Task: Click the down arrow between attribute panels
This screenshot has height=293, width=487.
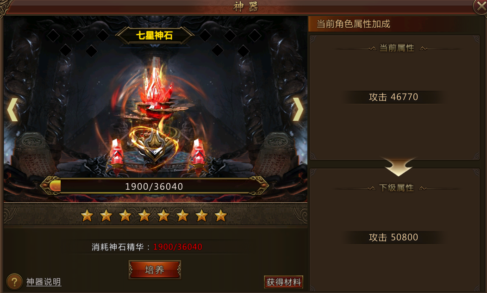Action: point(399,167)
